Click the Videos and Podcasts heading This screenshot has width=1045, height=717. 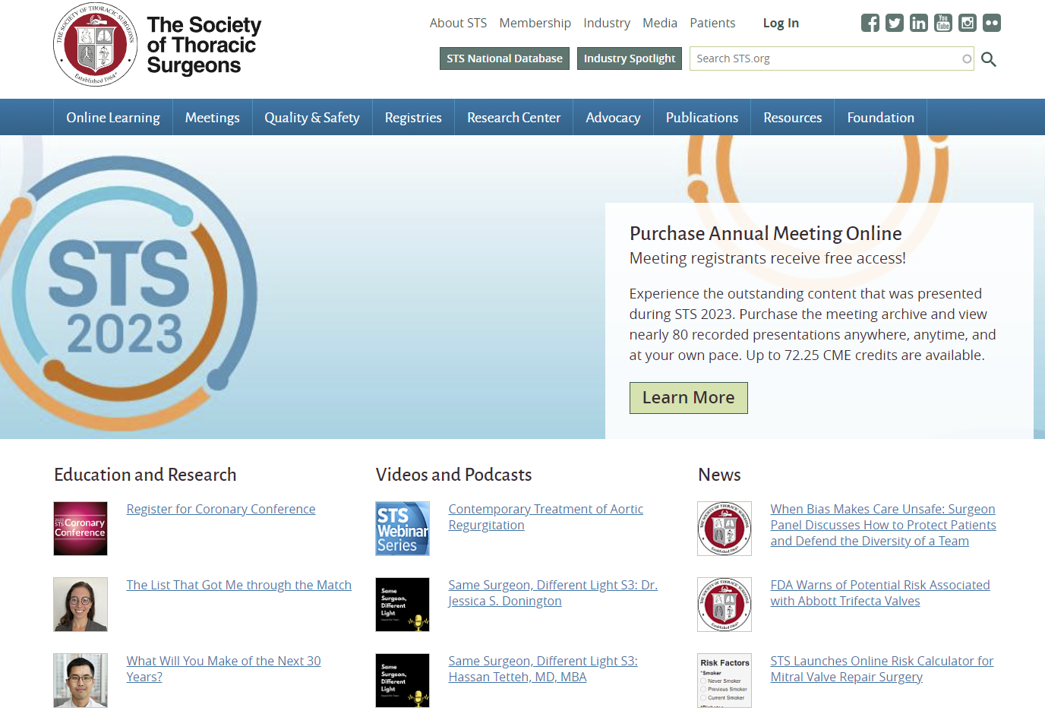454,475
